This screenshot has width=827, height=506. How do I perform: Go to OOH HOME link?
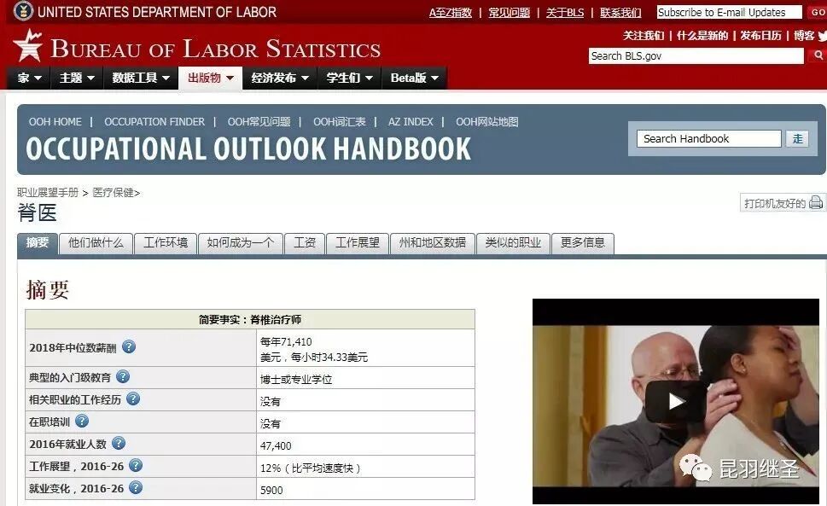coord(55,122)
